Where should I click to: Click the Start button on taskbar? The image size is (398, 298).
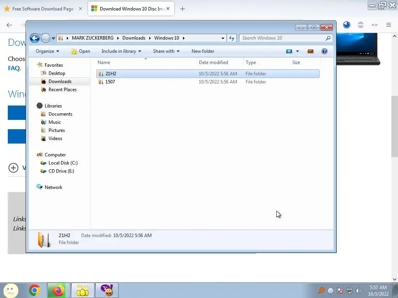(x=10, y=290)
